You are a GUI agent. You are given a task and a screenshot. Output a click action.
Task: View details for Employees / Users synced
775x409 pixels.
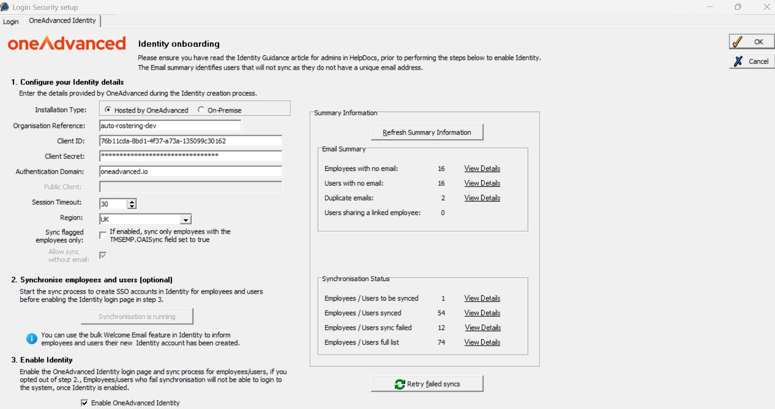[482, 313]
